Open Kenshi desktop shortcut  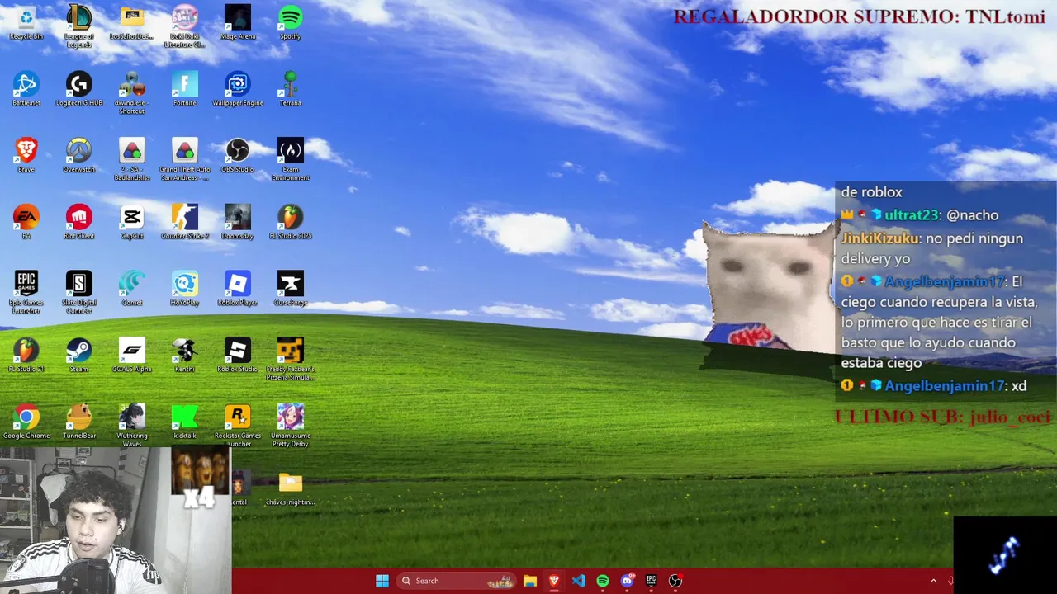tap(185, 356)
